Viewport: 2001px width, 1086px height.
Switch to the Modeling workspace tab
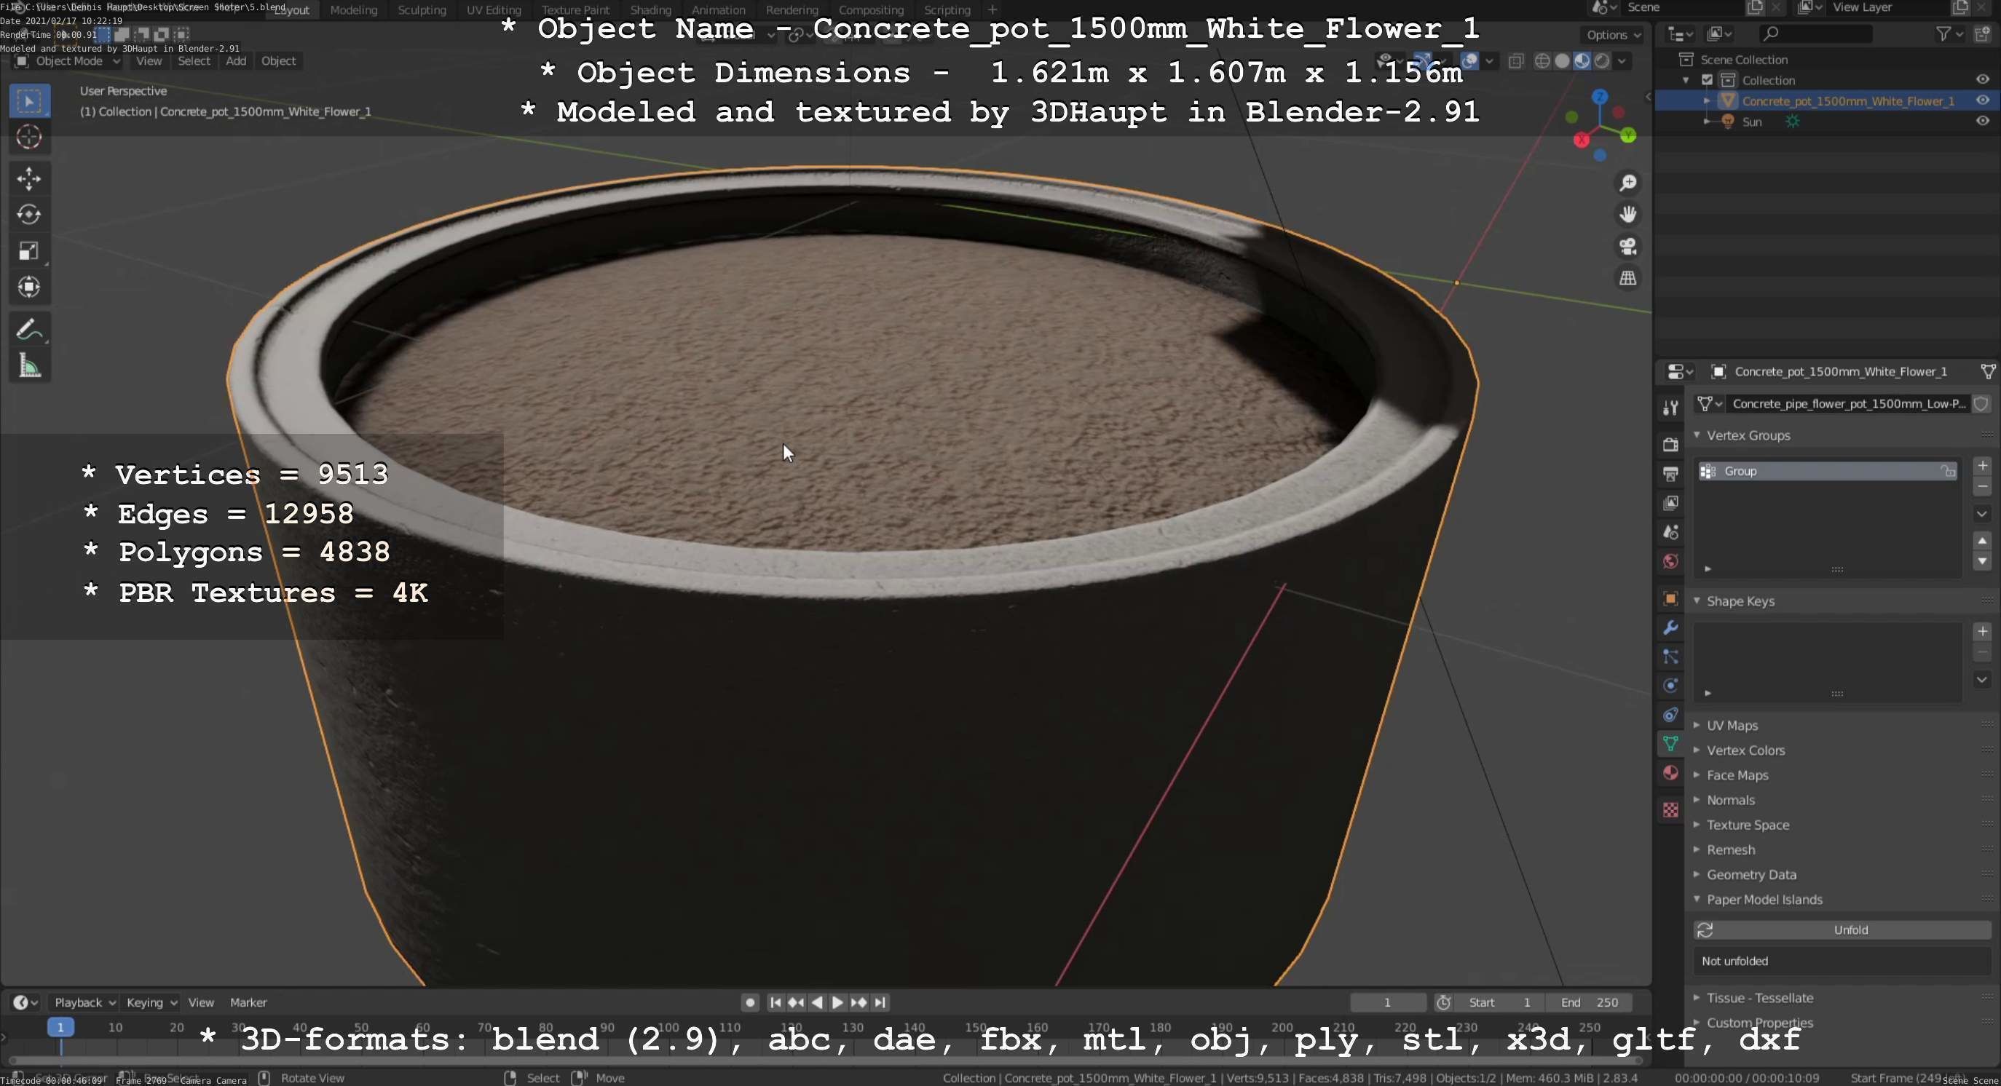click(353, 10)
